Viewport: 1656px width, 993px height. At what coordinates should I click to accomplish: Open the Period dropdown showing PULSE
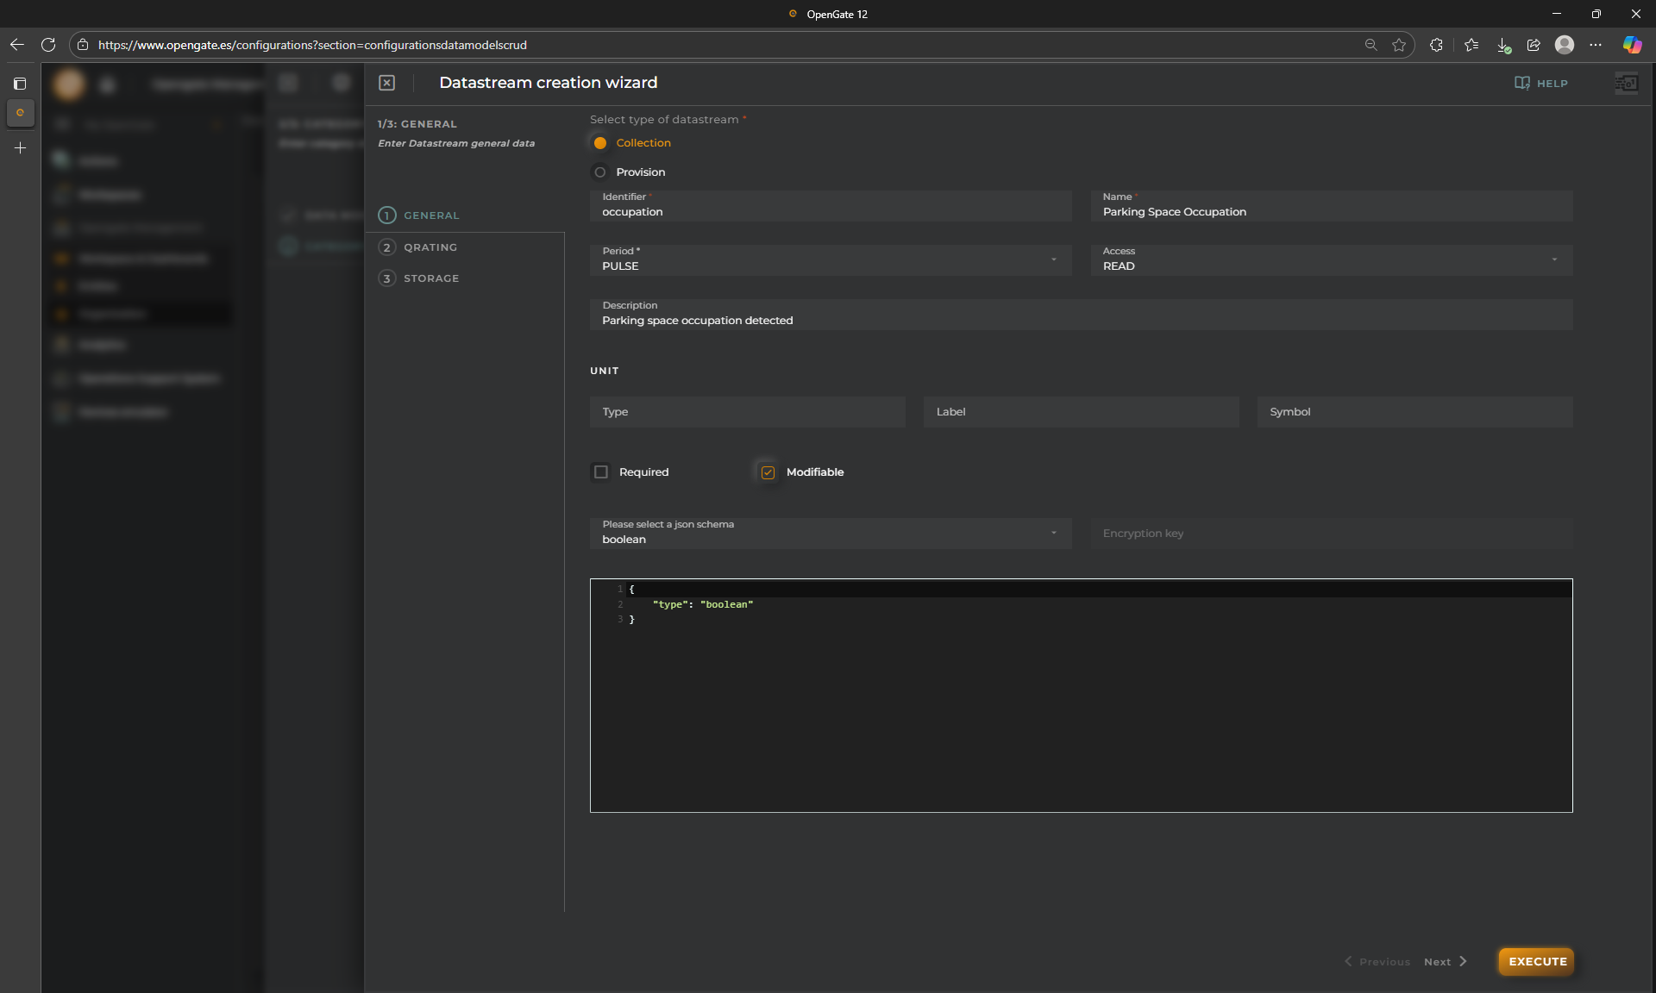[830, 259]
